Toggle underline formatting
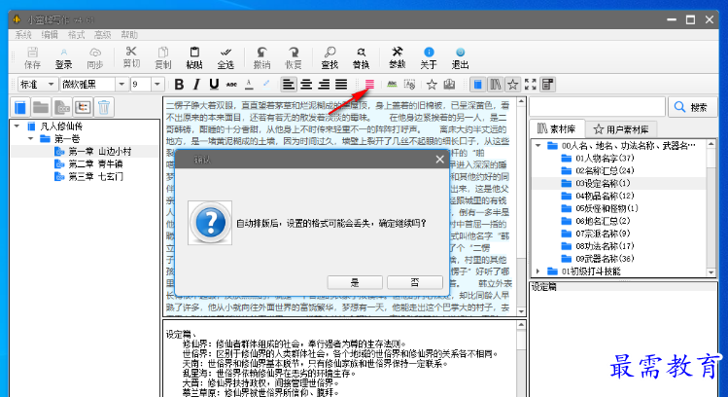This screenshot has width=728, height=397. click(x=214, y=84)
